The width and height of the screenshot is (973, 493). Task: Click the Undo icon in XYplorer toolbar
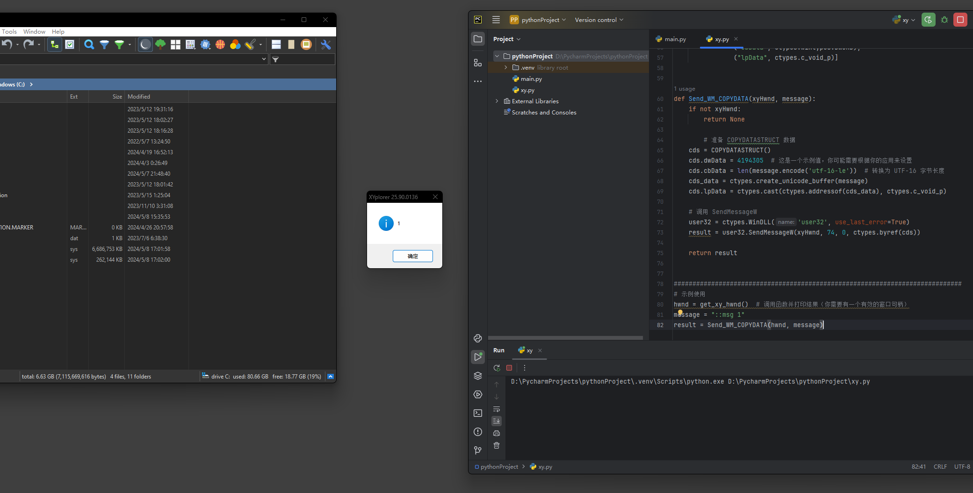point(7,44)
